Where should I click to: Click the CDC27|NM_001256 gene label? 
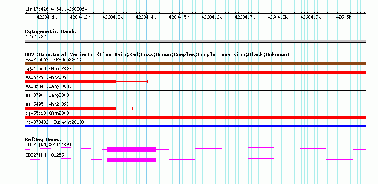(x=45, y=155)
